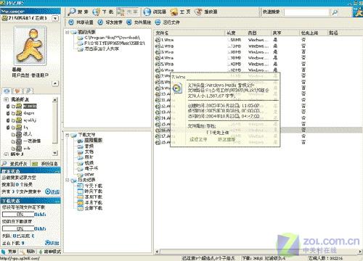Click the 好友推荐 friend recommend button
This screenshot has height=261, width=363.
pos(110,22)
